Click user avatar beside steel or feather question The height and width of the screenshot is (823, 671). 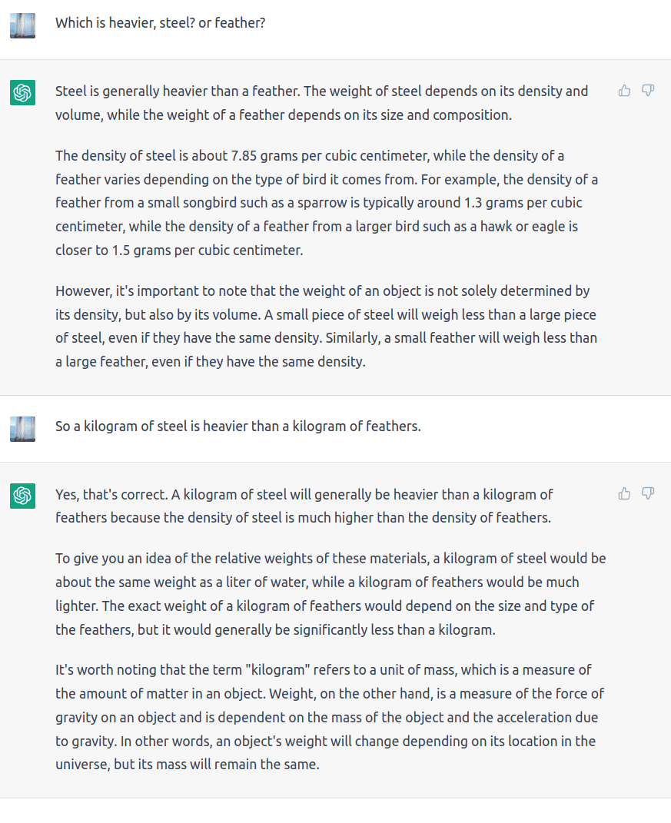(22, 25)
